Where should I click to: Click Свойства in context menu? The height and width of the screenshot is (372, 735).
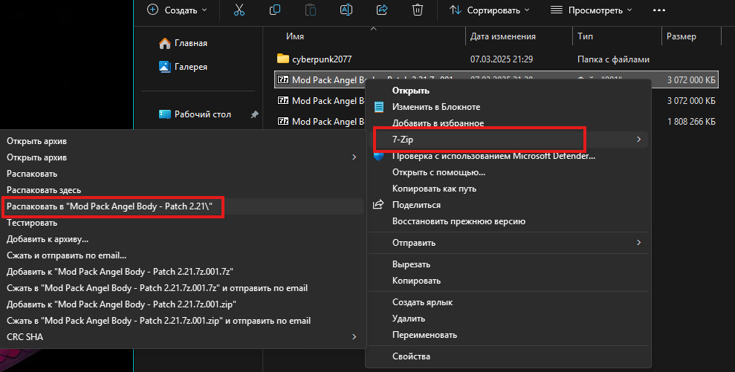pos(410,356)
